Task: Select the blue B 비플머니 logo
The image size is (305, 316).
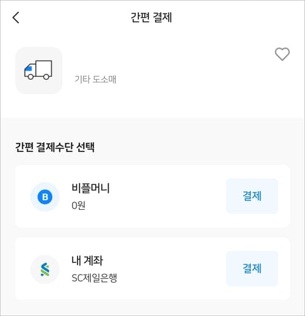Action: [x=45, y=196]
